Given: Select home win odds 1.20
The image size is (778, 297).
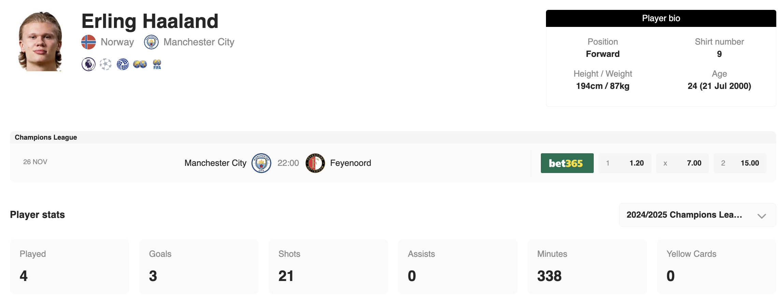Looking at the screenshot, I should tap(625, 163).
